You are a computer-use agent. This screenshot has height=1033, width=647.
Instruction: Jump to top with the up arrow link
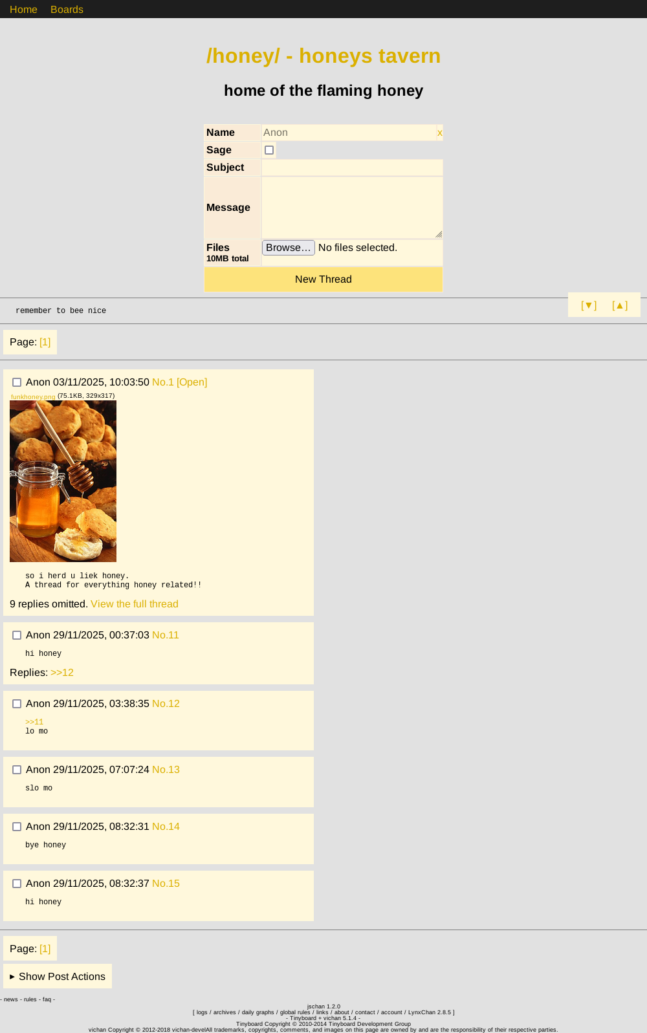coord(620,305)
